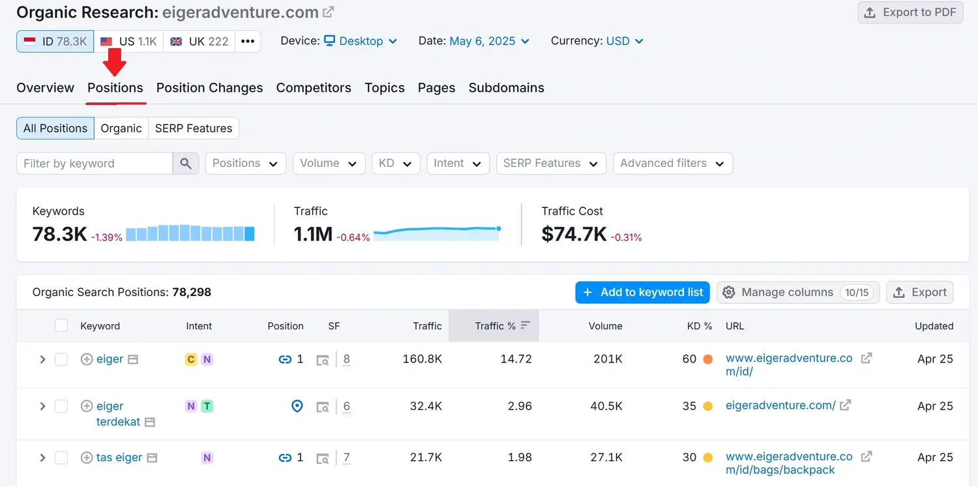Open Manage columns 10/15 button

pos(798,292)
